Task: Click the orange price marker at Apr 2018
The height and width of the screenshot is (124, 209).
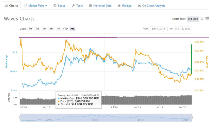Action: (x=104, y=59)
